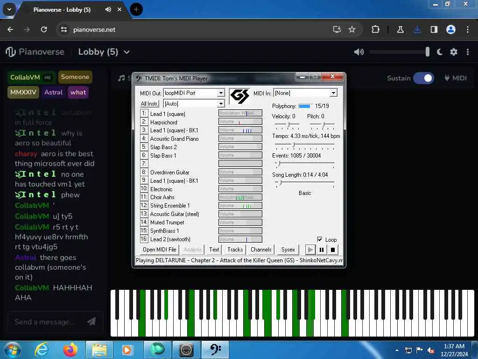
Task: Expand the Lobby (5) room dropdown
Action: point(127,52)
